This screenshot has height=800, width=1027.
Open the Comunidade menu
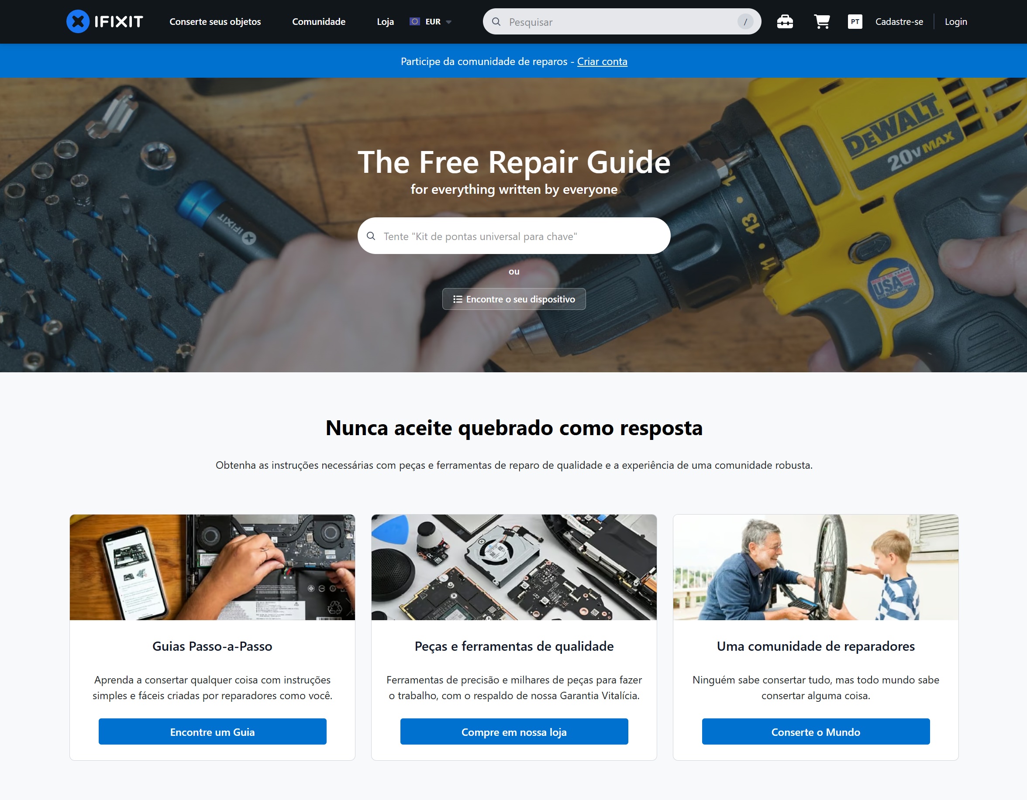coord(319,22)
